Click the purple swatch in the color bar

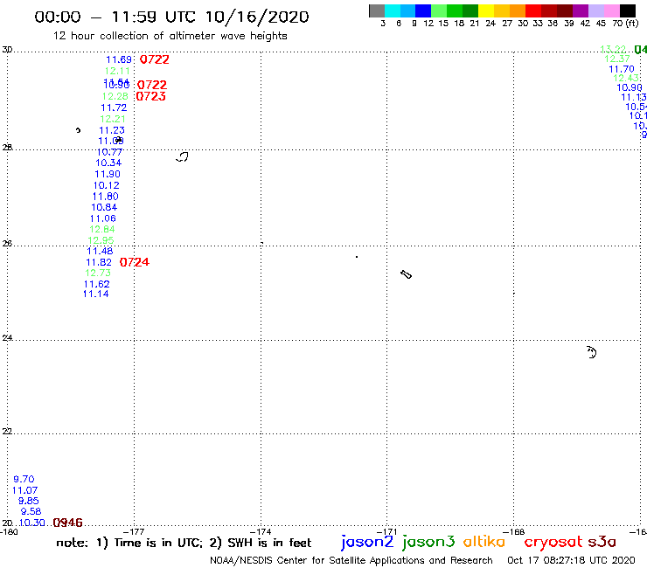pos(581,11)
